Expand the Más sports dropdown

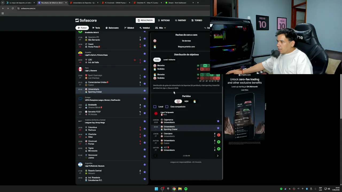[161, 28]
